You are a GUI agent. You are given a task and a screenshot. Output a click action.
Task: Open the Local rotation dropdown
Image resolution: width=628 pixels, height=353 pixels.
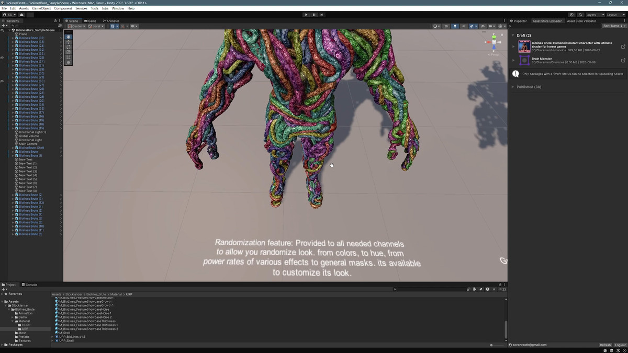point(96,26)
